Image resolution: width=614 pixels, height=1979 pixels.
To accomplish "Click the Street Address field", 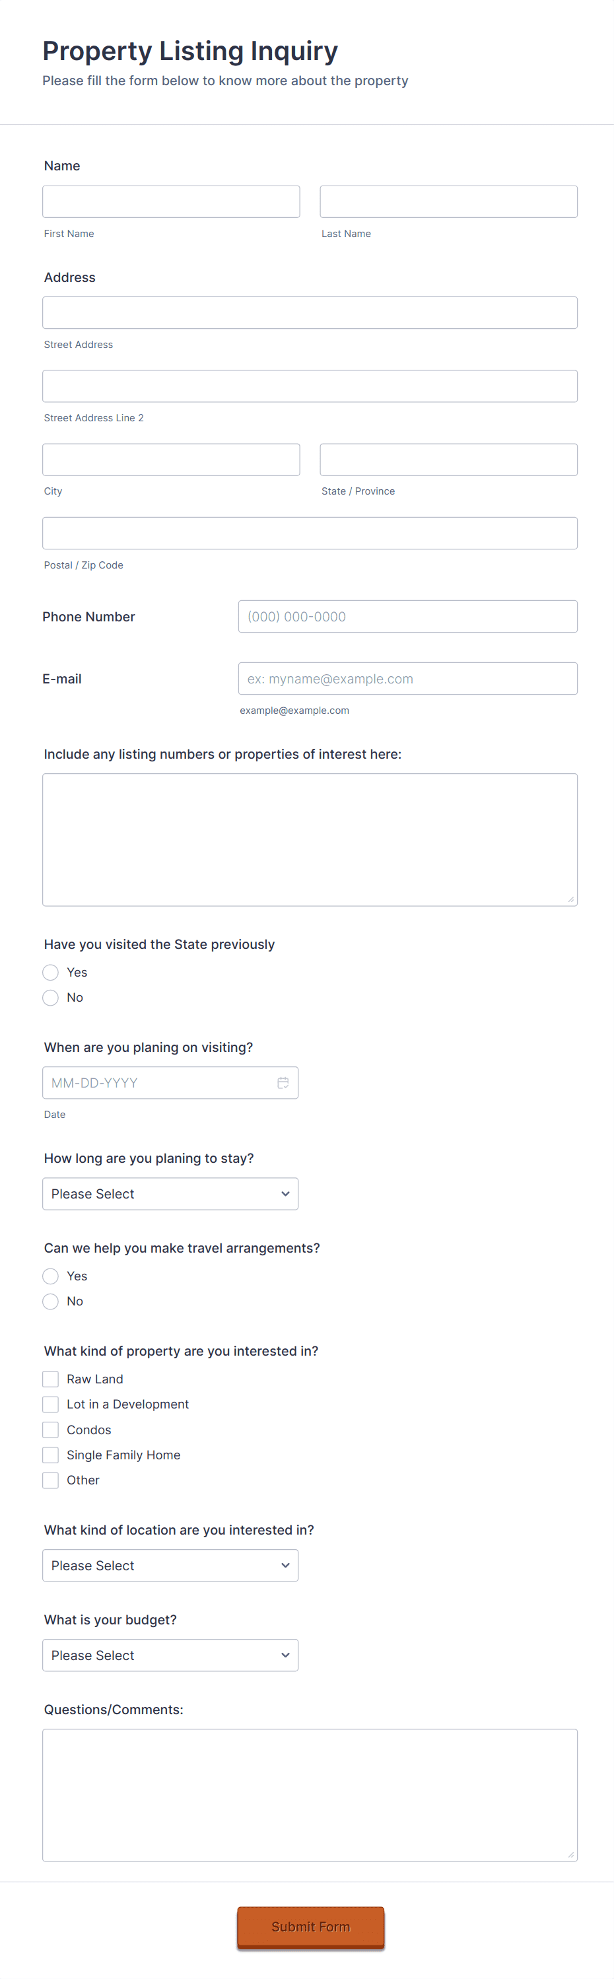I will point(310,312).
